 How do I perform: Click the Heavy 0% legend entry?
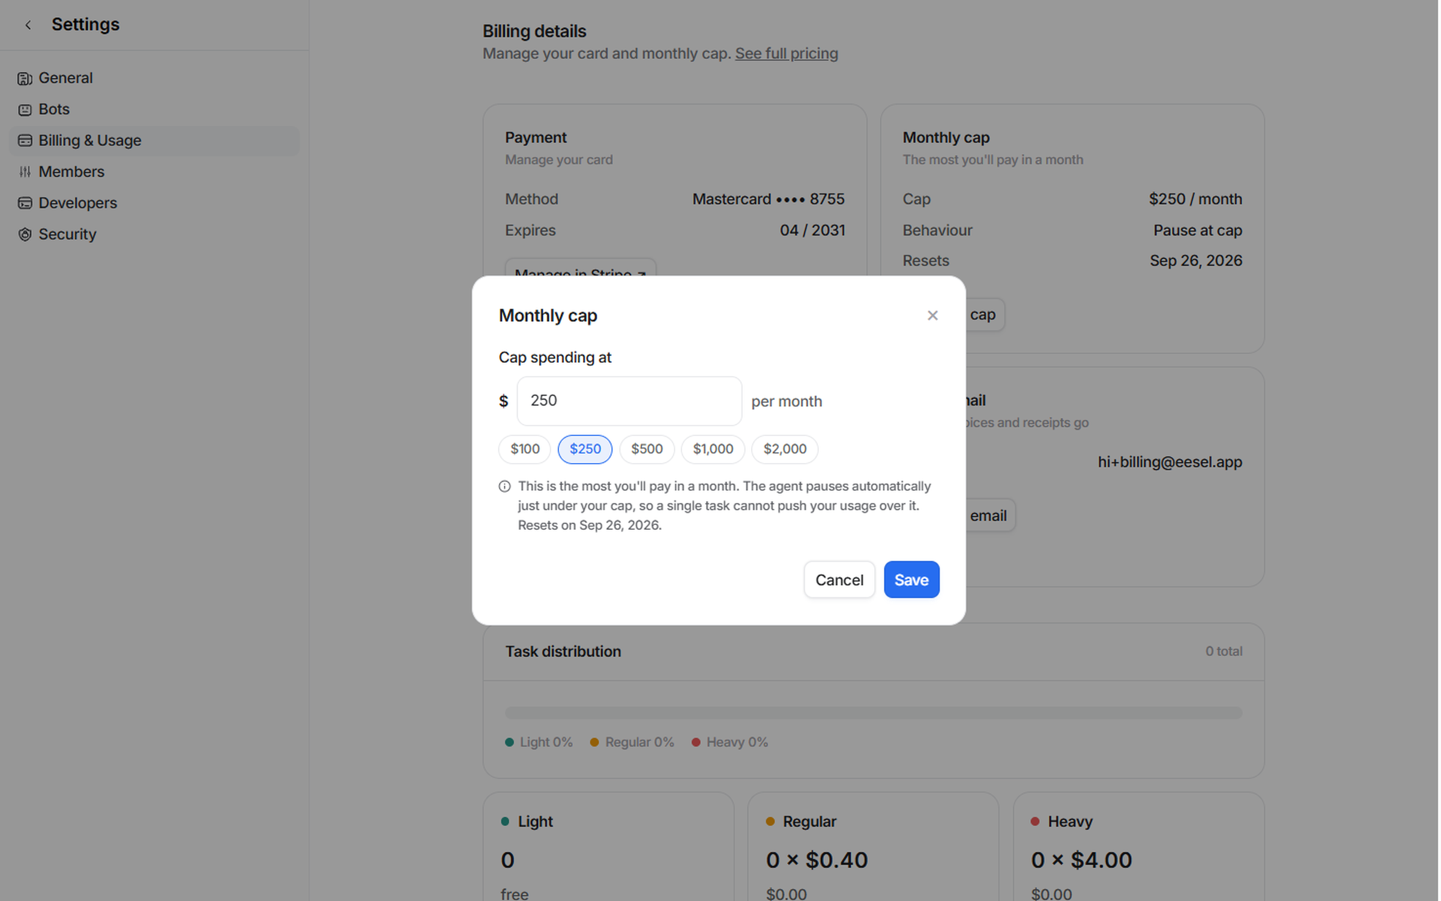point(730,742)
